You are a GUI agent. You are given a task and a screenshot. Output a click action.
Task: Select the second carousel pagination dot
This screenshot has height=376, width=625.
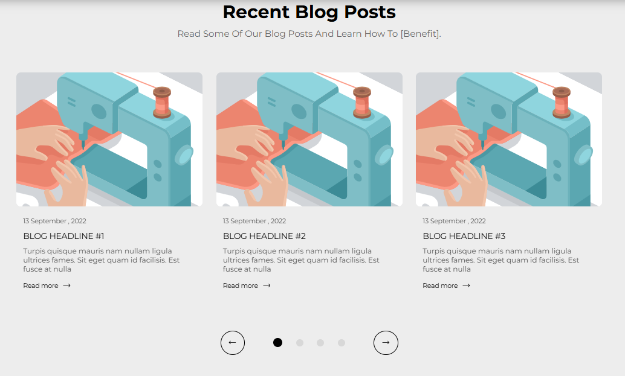tap(300, 343)
